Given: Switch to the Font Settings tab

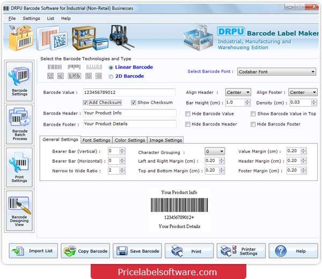Looking at the screenshot, I should (x=97, y=140).
